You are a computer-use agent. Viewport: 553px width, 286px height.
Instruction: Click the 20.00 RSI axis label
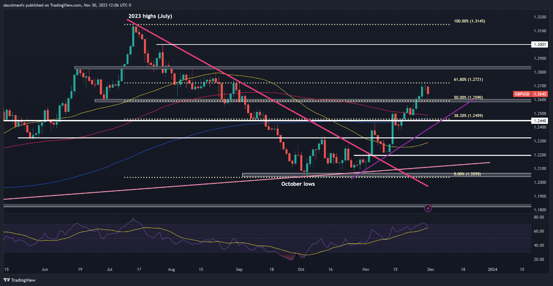click(x=539, y=259)
